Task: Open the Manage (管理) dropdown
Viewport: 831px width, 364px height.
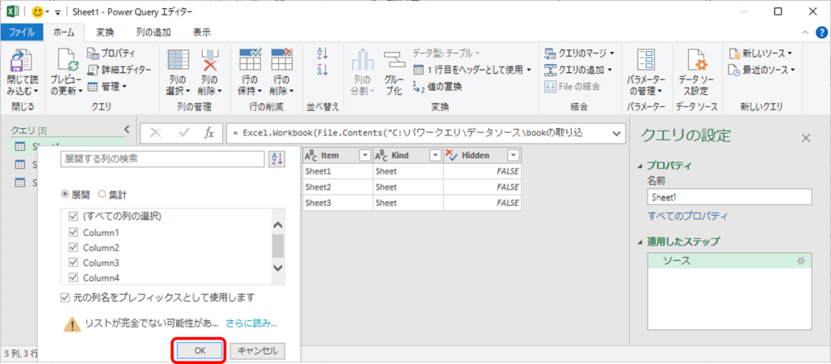Action: (106, 86)
